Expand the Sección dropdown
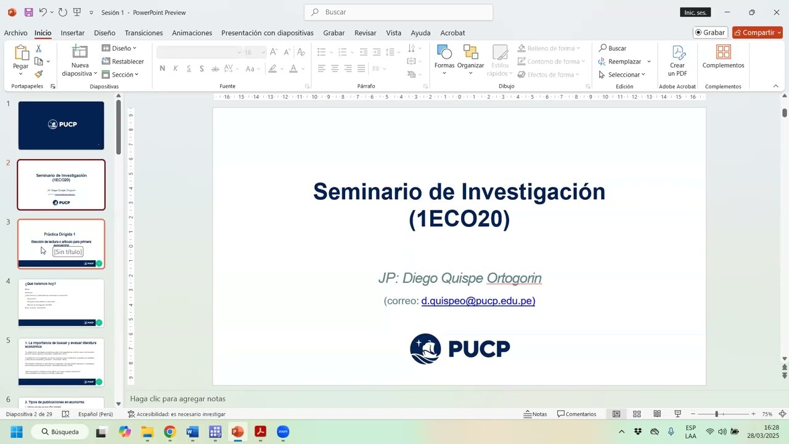Screen dimensions: 789x444 [120, 74]
